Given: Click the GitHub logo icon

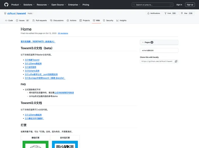Looking at the screenshot, I should 6,5.
